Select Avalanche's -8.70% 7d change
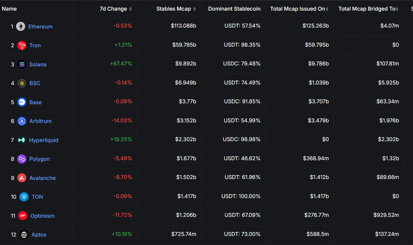The image size is (413, 245). pyautogui.click(x=123, y=177)
